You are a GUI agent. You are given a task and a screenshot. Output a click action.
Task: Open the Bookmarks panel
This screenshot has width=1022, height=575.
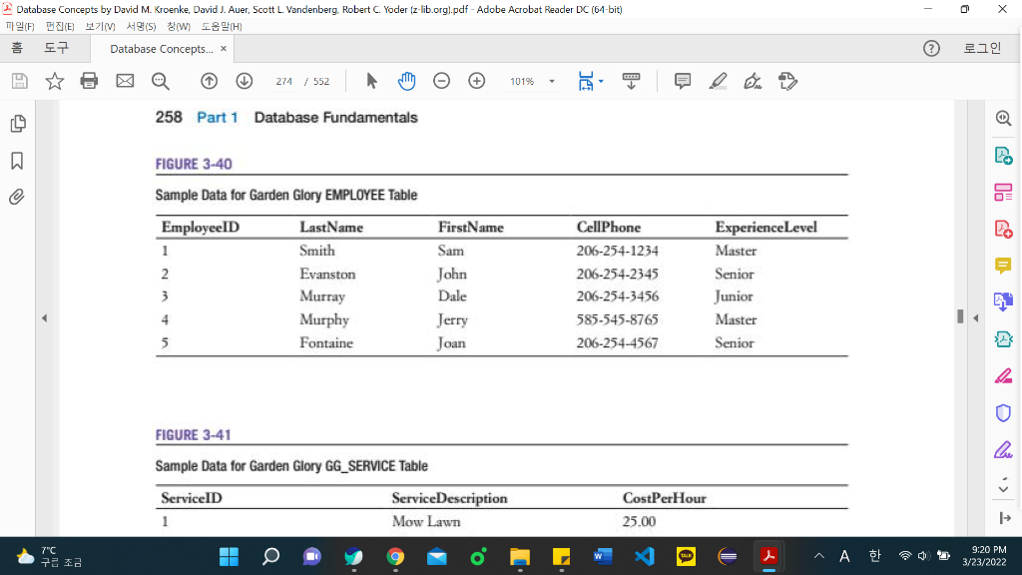tap(16, 158)
